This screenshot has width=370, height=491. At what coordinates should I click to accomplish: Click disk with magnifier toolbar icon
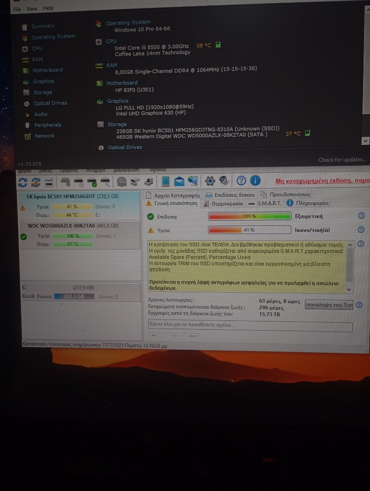[x=105, y=182]
